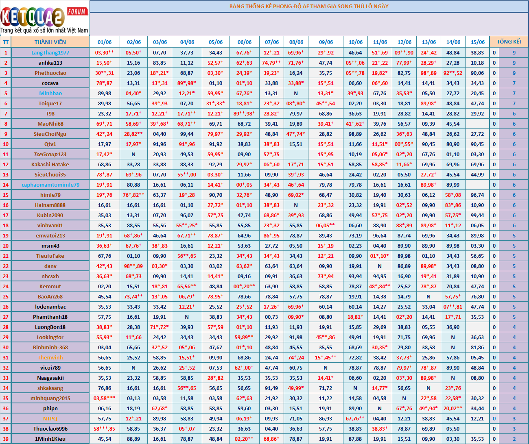Viewport: 529px width, 444px height.
Task: Select the 15/06 date column header
Action: 477,42
